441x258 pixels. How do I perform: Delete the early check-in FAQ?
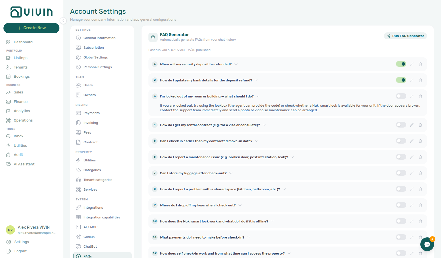pyautogui.click(x=420, y=141)
